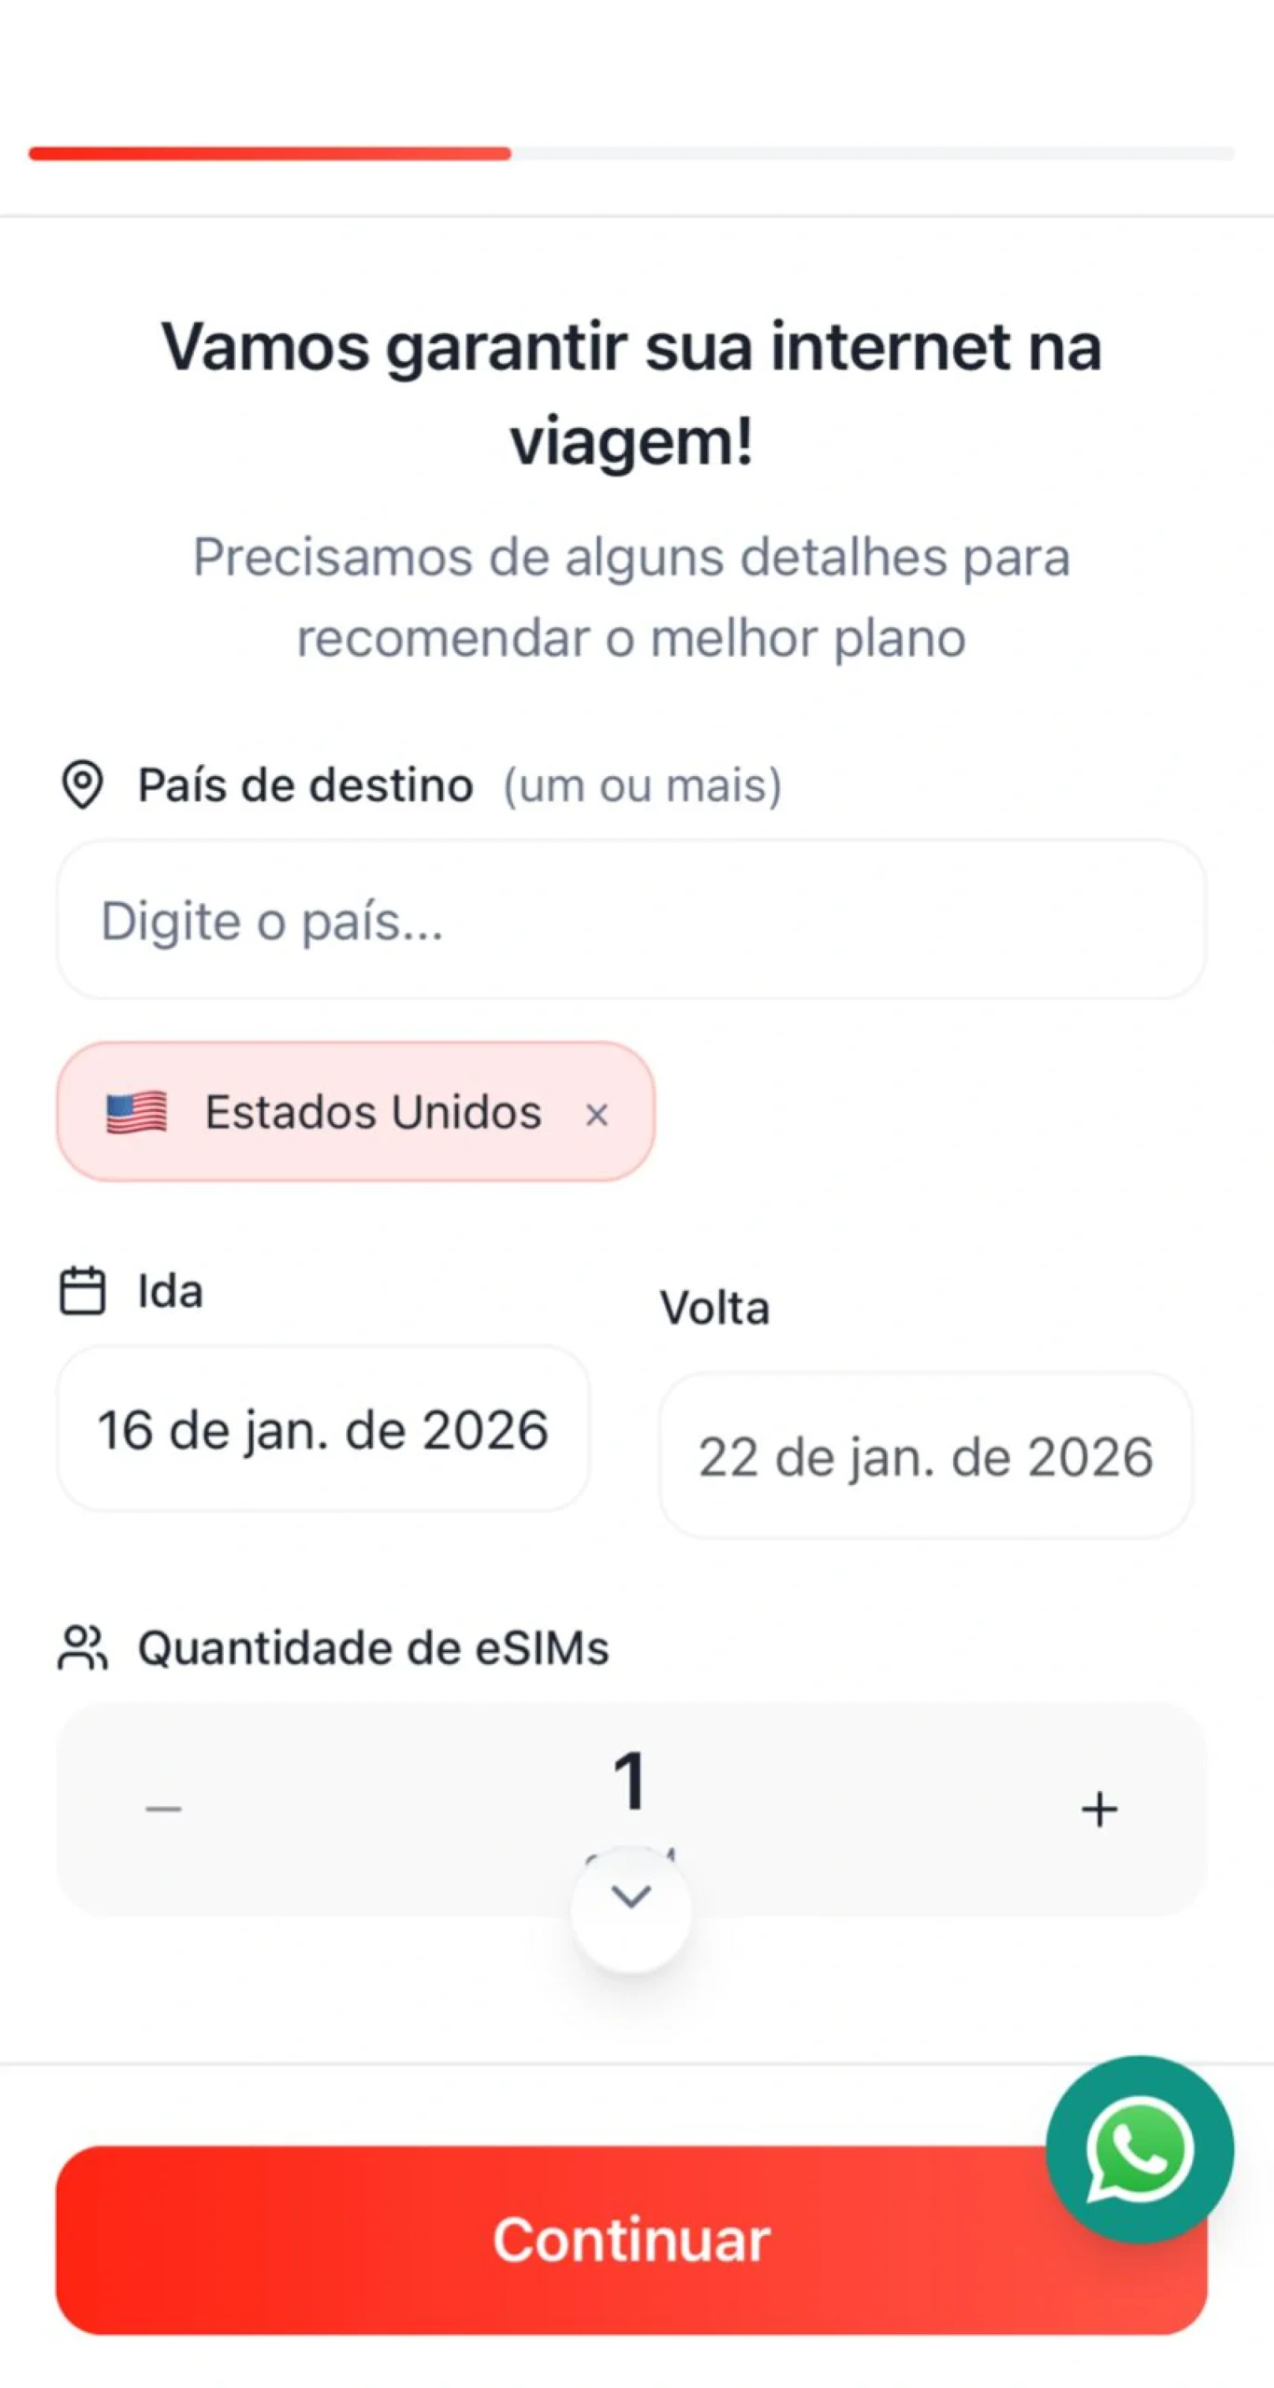Click the location pin icon
The height and width of the screenshot is (2388, 1274).
point(82,784)
